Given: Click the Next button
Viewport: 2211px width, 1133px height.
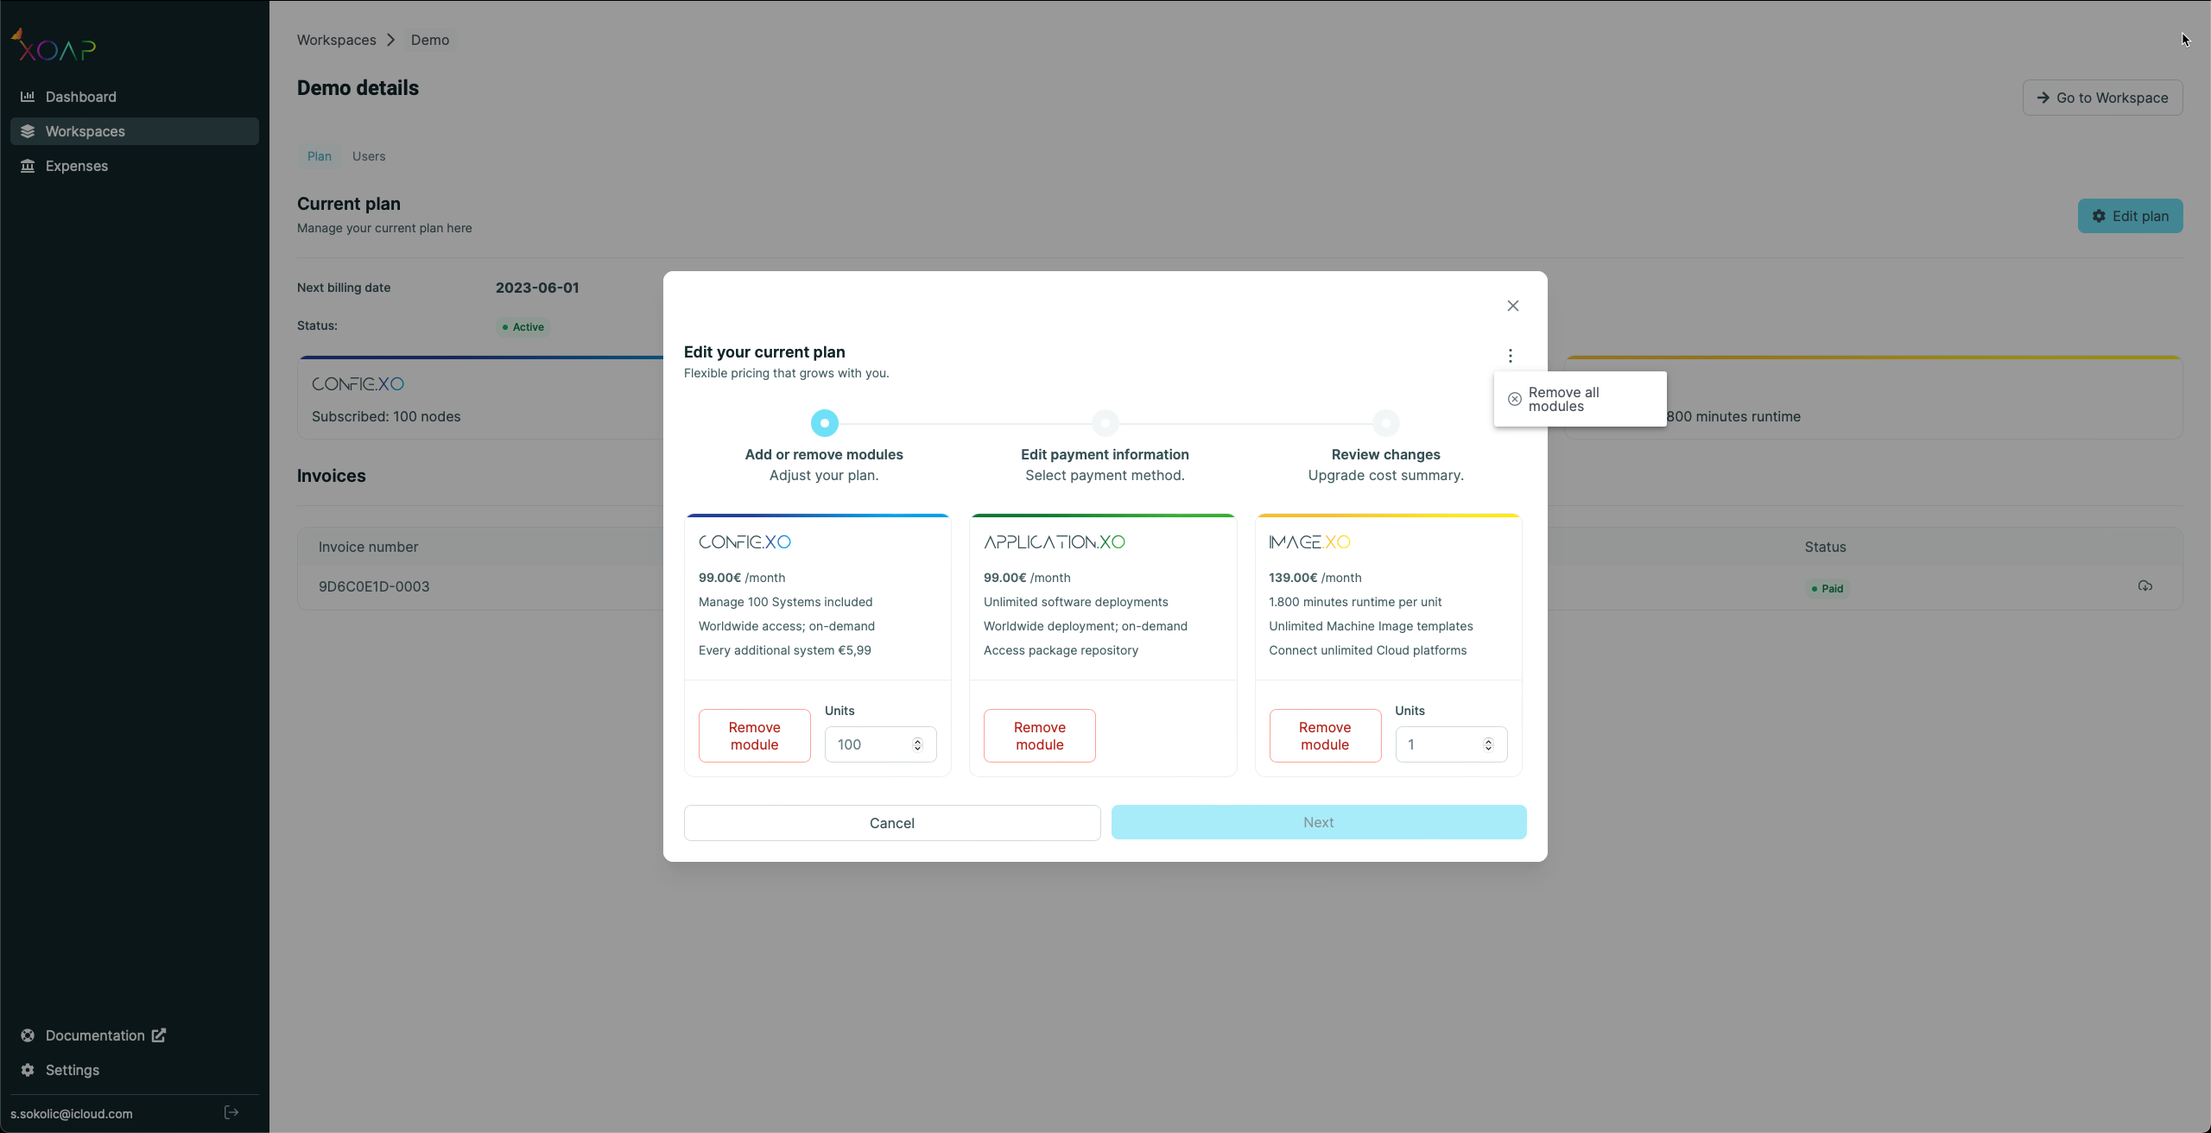Looking at the screenshot, I should pos(1319,822).
